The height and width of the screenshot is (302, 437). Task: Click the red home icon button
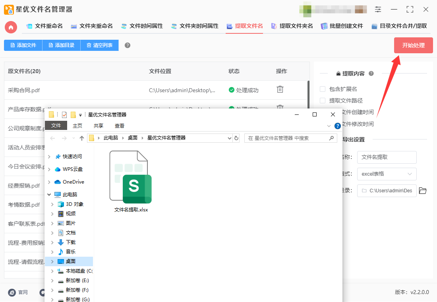tap(11, 27)
